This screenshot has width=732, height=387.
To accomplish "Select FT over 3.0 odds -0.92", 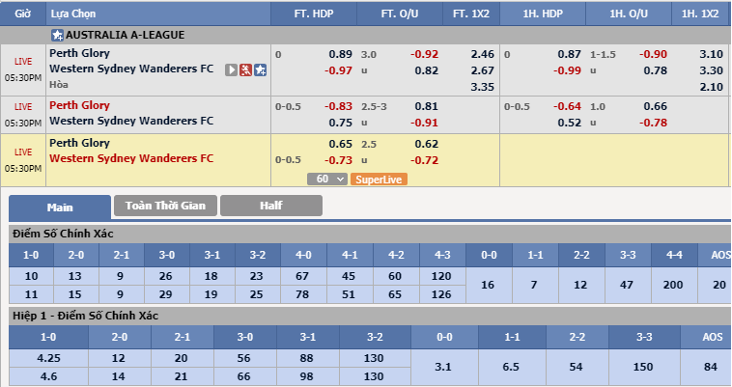I will (426, 54).
